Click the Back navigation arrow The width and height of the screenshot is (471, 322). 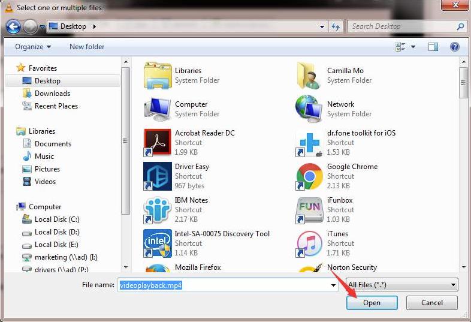pyautogui.click(x=13, y=26)
